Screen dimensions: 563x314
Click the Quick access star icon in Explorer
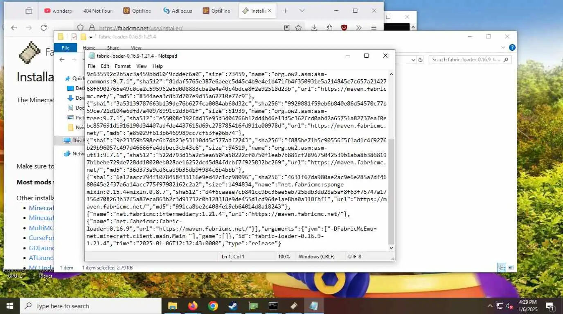(x=68, y=78)
